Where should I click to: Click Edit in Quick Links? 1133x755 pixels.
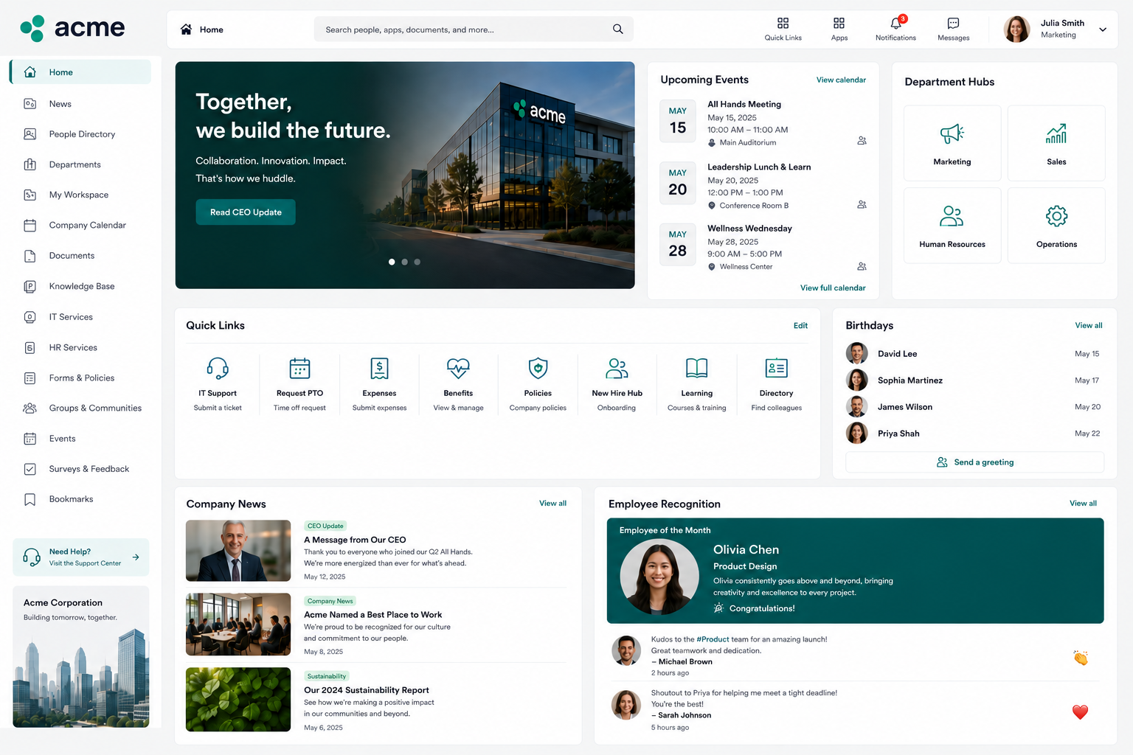[x=800, y=325]
